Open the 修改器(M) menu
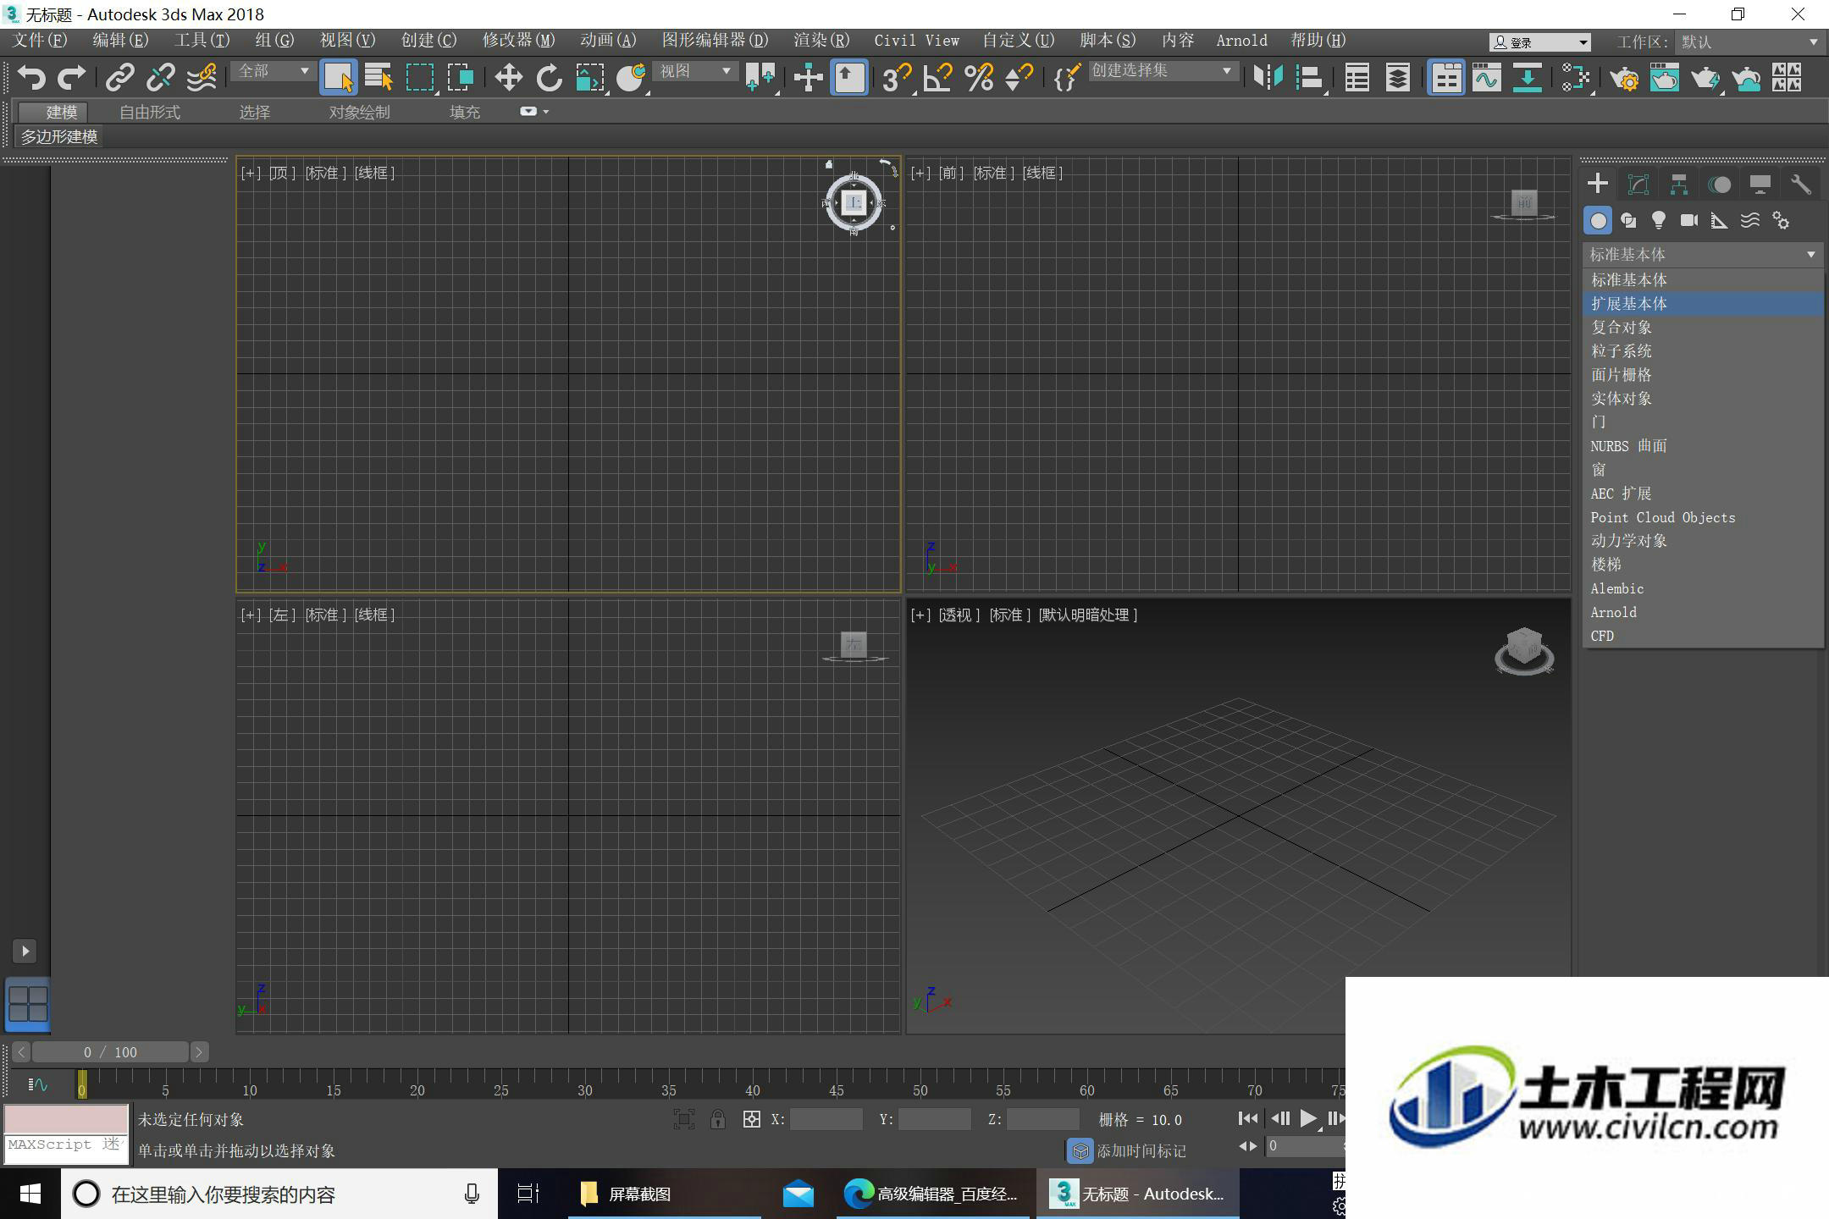The width and height of the screenshot is (1829, 1219). click(518, 41)
